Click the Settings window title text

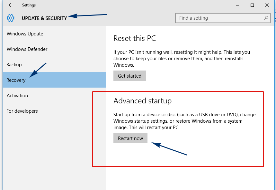(29, 5)
